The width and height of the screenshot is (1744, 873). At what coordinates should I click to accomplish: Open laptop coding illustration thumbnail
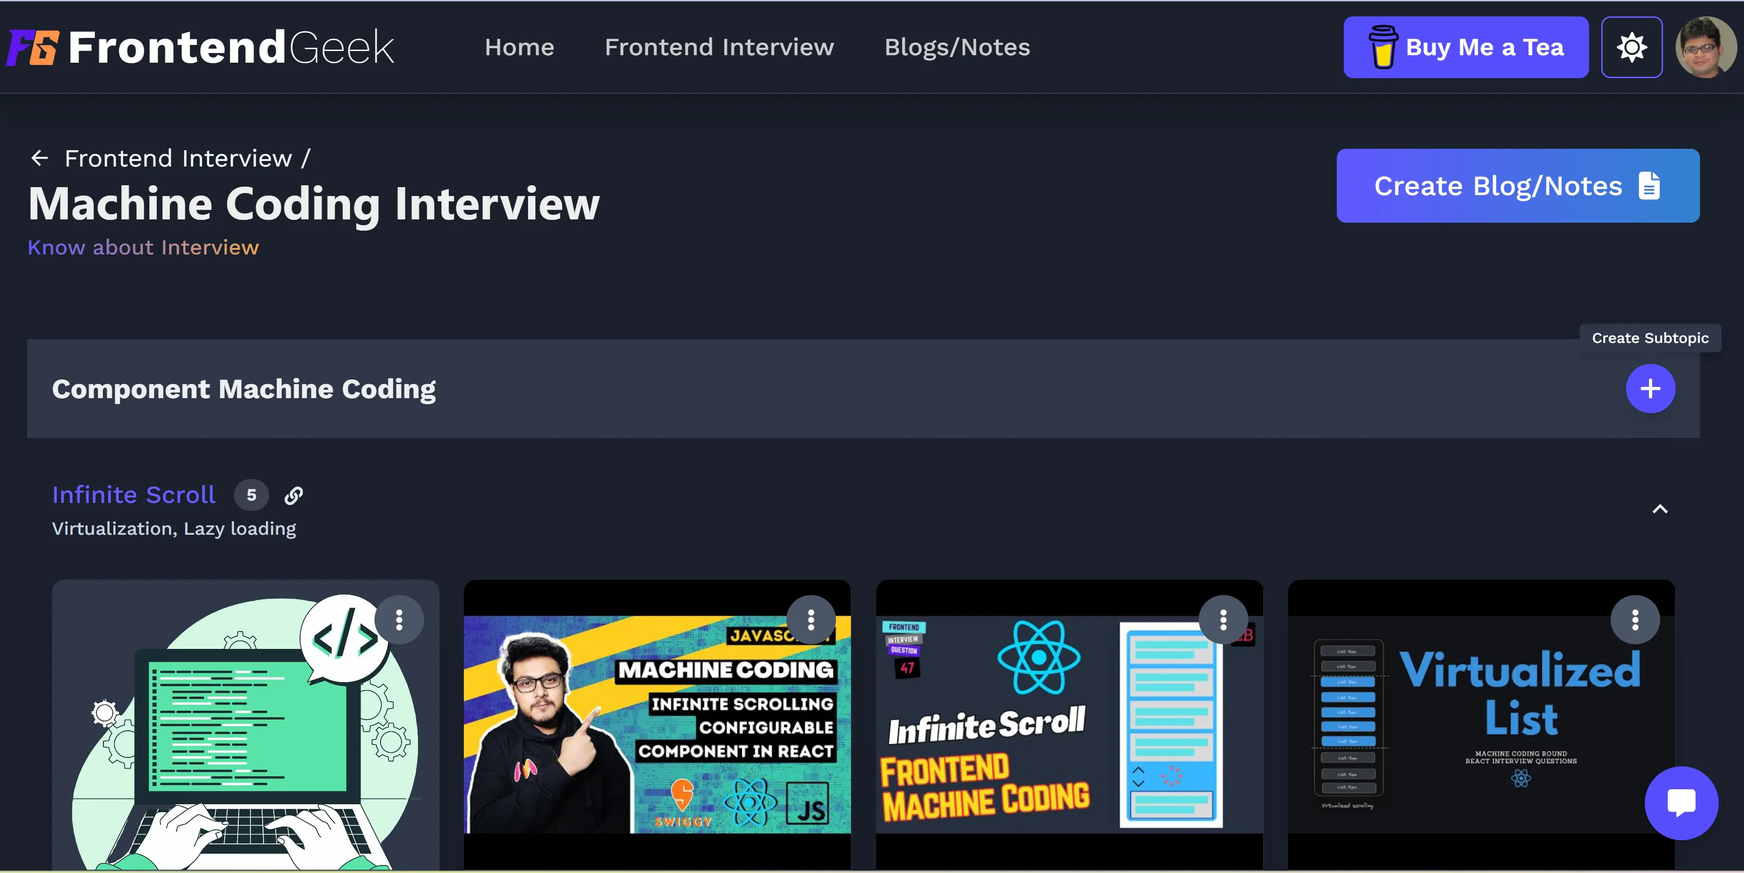pyautogui.click(x=245, y=724)
